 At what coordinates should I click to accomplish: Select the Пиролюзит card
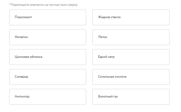pyautogui.click(x=48, y=17)
